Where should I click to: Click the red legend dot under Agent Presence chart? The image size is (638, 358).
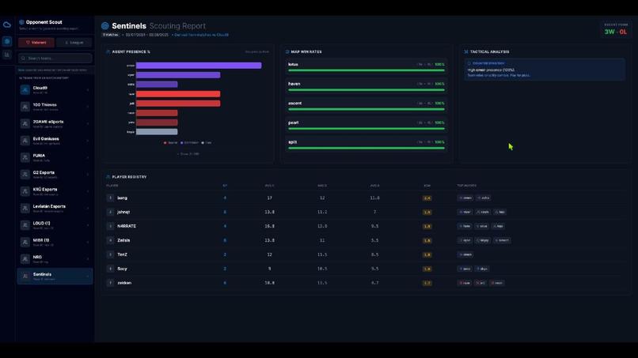pos(165,142)
